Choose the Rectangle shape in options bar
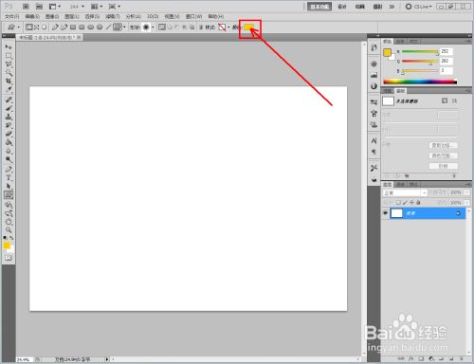 73,27
